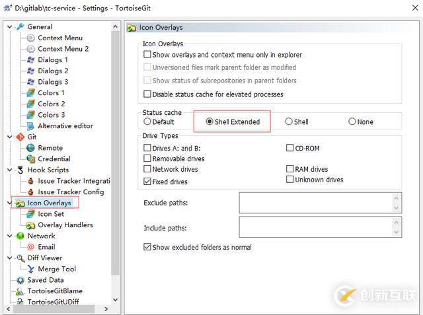Open the Dialogs 2 settings page
423x315 pixels.
tap(53, 71)
